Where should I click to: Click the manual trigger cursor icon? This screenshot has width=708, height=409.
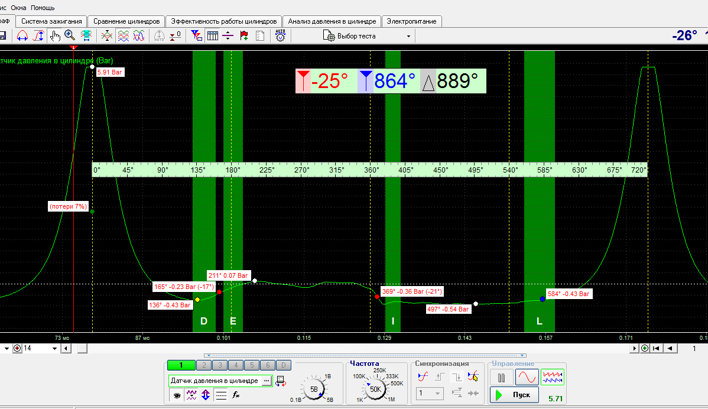(x=473, y=376)
